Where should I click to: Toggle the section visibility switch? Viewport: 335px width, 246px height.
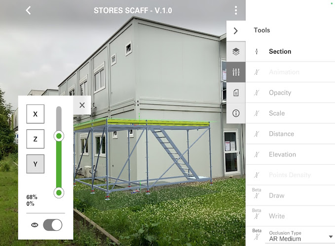click(x=53, y=225)
